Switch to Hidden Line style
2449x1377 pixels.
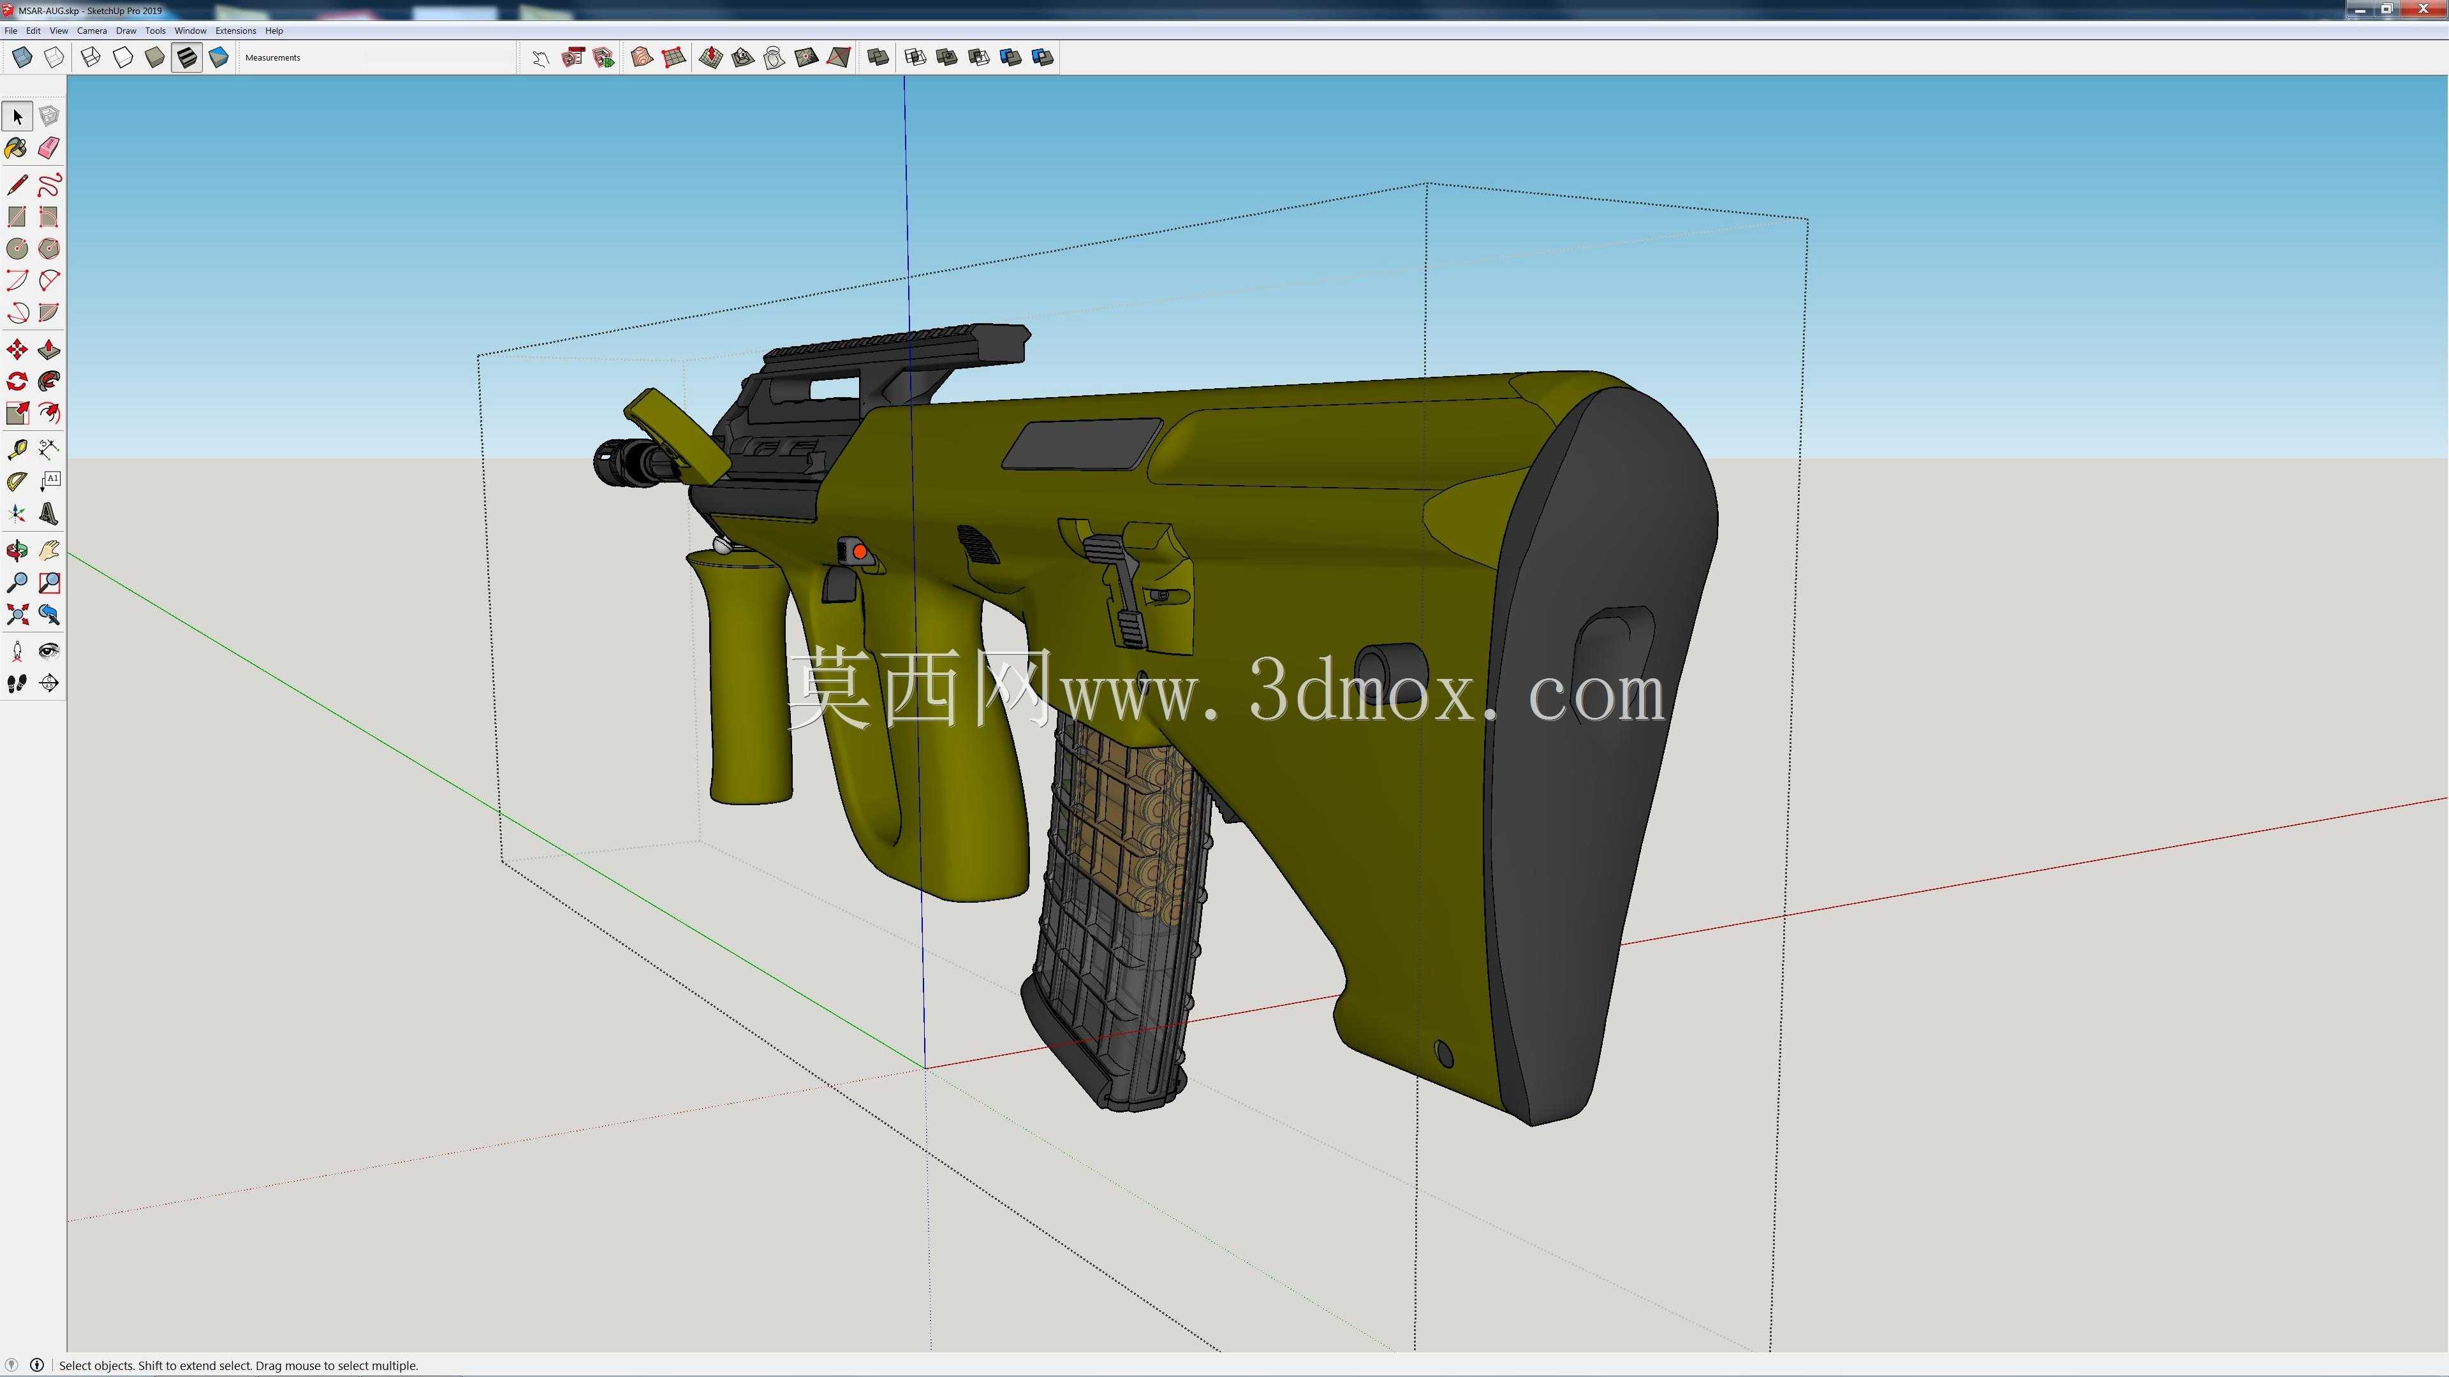(122, 58)
